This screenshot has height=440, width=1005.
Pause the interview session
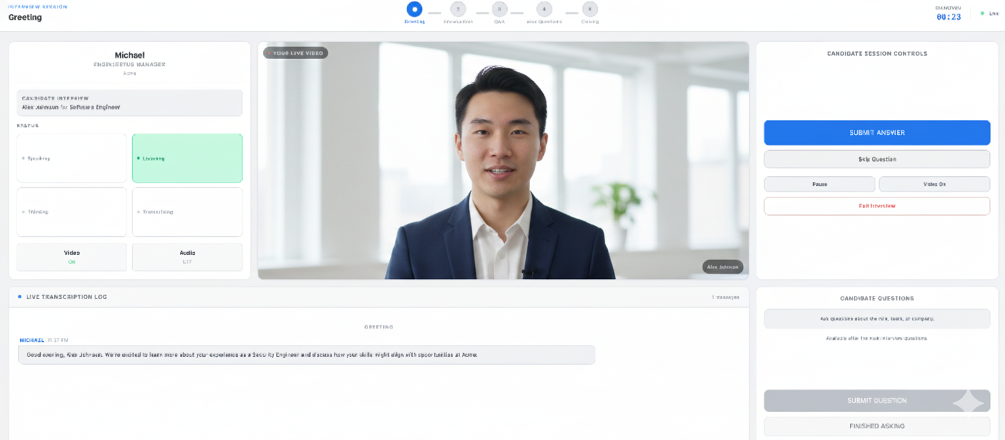819,184
